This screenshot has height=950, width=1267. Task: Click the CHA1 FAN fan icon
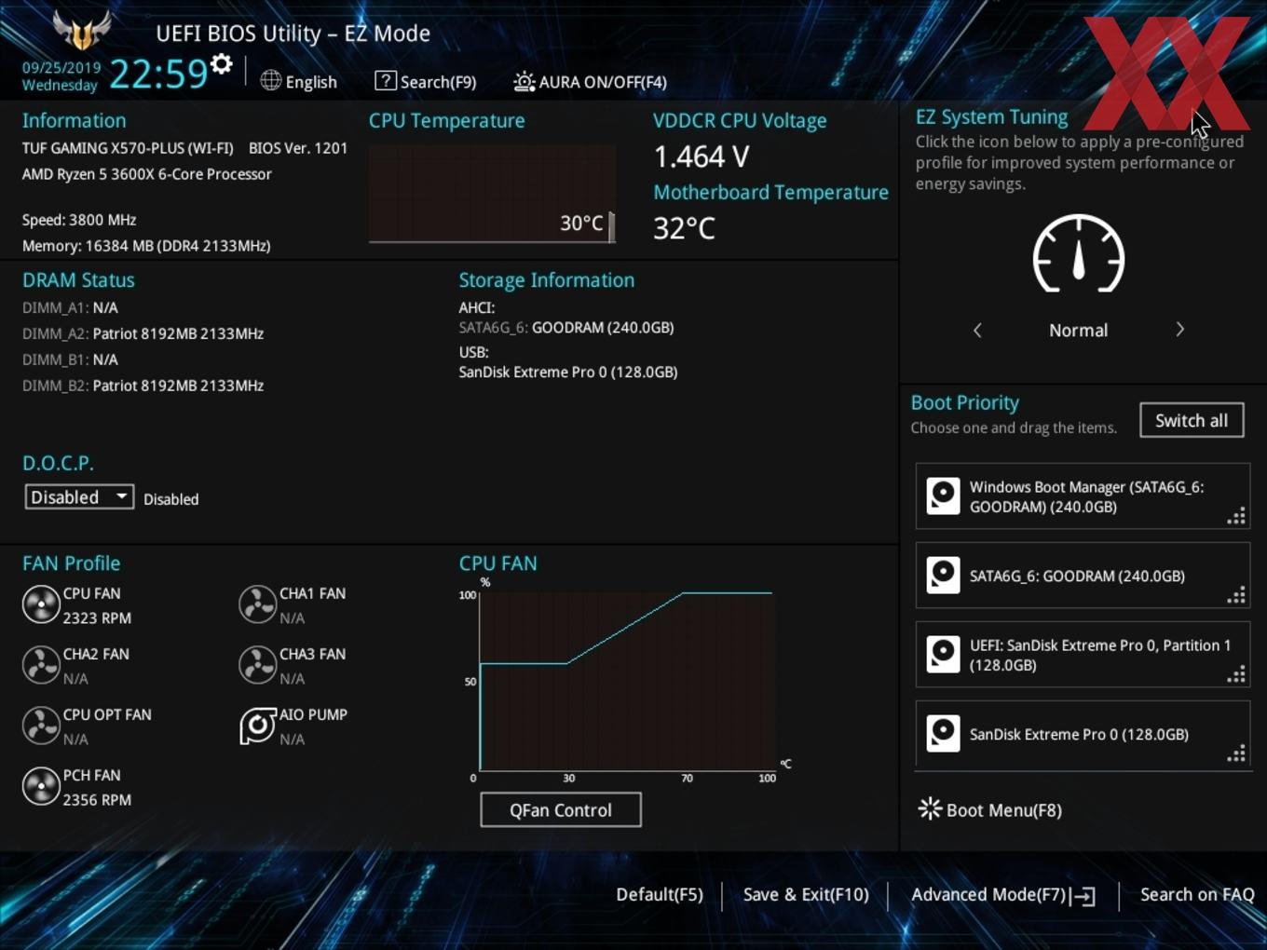[257, 604]
